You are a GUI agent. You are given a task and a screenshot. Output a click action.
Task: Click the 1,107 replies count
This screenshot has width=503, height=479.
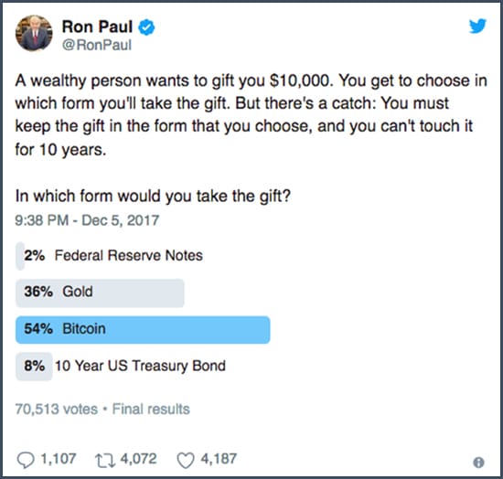pos(58,459)
